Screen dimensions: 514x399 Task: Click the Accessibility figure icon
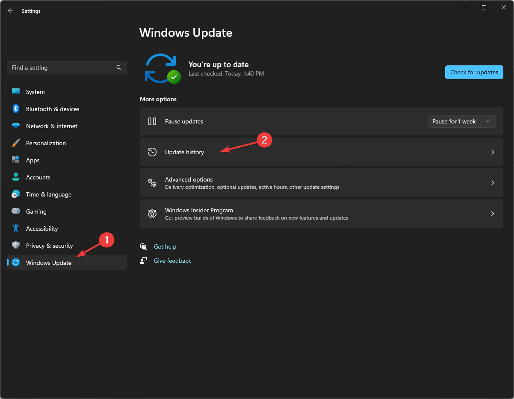point(16,229)
